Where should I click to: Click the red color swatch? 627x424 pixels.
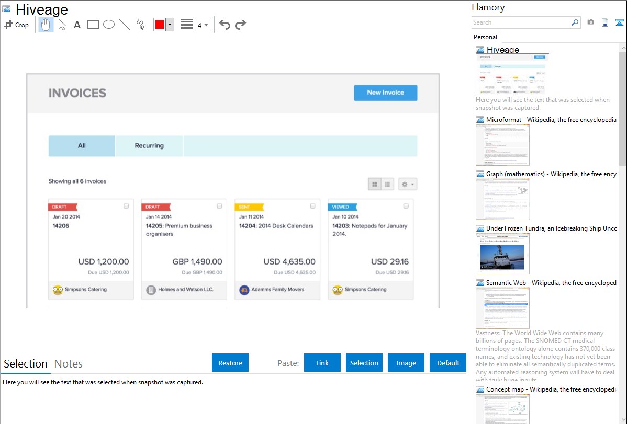(x=160, y=25)
